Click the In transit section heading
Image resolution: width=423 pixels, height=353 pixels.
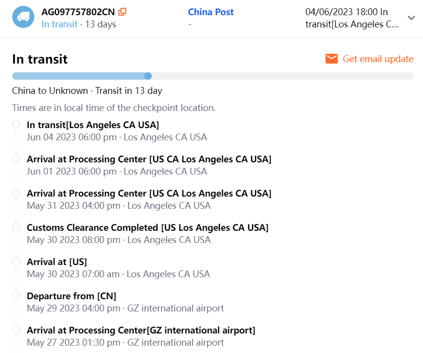[x=40, y=59]
